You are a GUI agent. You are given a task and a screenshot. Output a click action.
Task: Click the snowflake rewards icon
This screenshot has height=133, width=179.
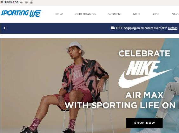pos(26,3)
